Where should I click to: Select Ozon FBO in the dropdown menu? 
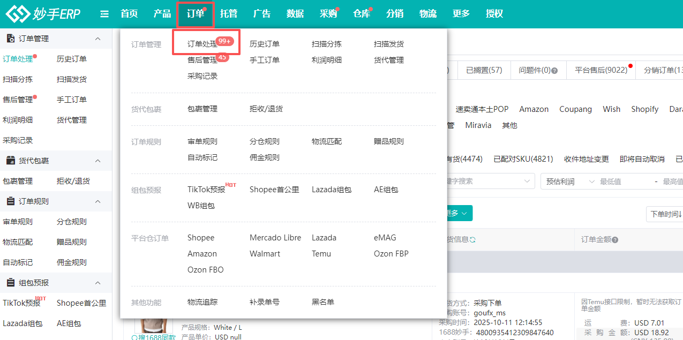click(x=206, y=270)
